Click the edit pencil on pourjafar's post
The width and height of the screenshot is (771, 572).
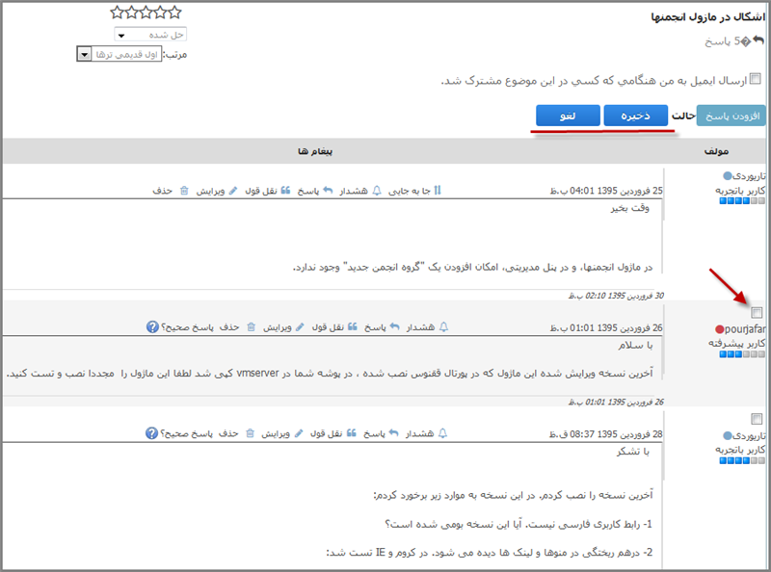click(x=300, y=327)
